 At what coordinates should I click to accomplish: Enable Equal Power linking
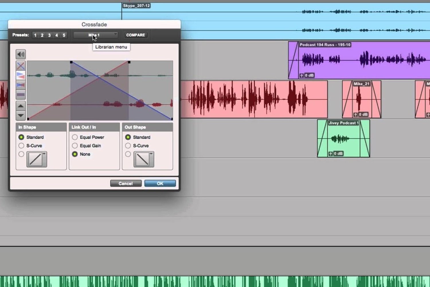point(75,137)
